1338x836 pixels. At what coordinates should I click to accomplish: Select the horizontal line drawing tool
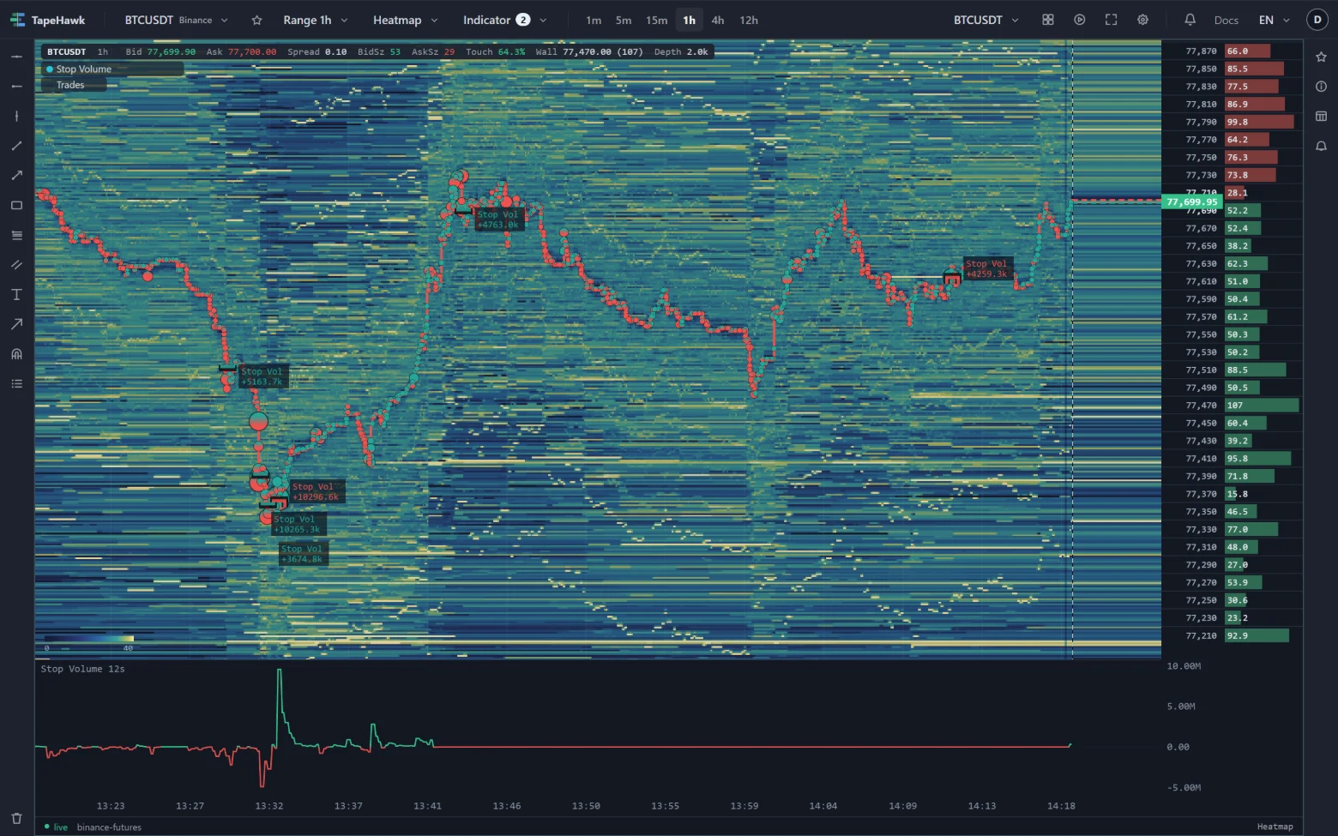coord(16,57)
